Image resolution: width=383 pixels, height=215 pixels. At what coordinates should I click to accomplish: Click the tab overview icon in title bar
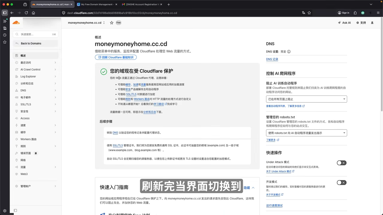(25, 4)
